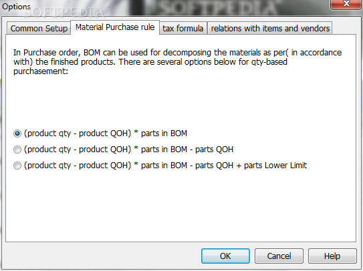Confirm settings with the OK button

[225, 256]
